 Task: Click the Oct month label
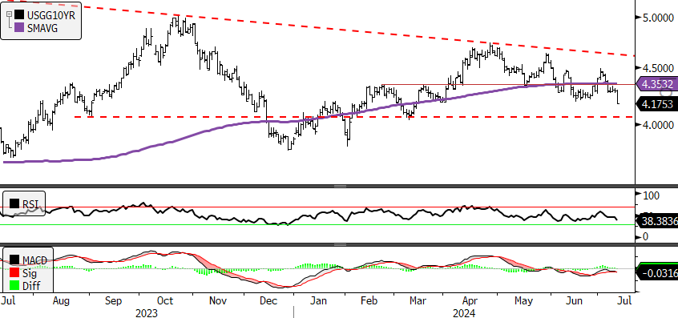pyautogui.click(x=164, y=300)
